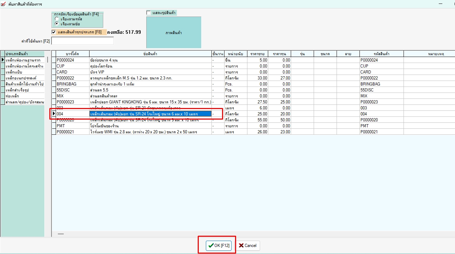Image resolution: width=455 pixels, height=254 pixels.
Task: Toggle the แสดงสินค้าทุกประเภท [F8] checkbox
Action: click(54, 32)
